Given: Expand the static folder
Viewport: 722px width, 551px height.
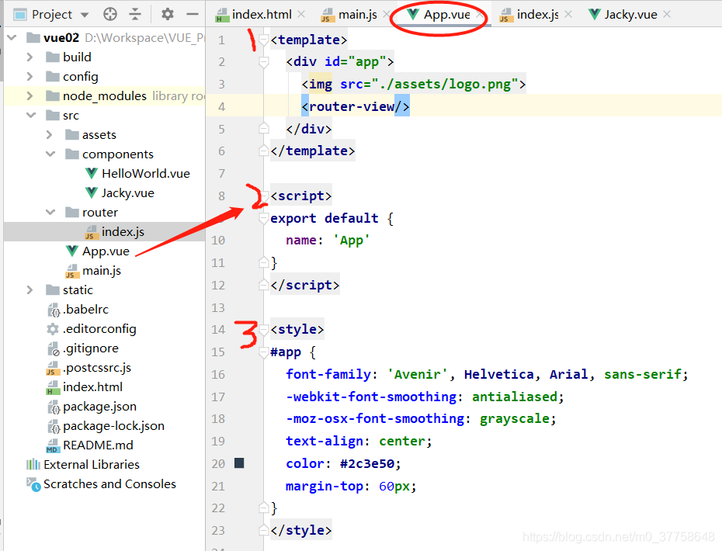Looking at the screenshot, I should pyautogui.click(x=30, y=290).
